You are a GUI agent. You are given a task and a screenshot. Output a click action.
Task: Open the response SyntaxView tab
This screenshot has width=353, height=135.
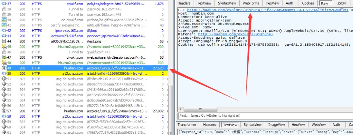(x=252, y=125)
